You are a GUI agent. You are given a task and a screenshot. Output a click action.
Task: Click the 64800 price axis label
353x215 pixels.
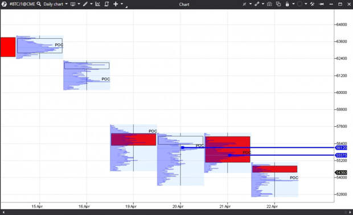click(342, 24)
